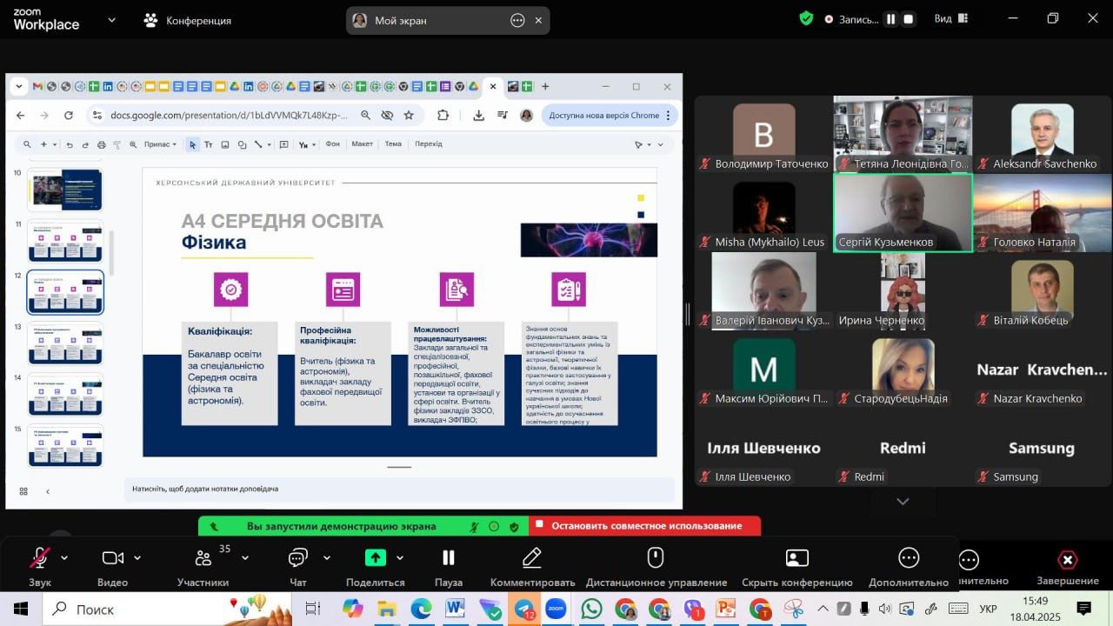Open the Дополнительно more options icon
Screen dimensions: 1113x626
click(909, 558)
